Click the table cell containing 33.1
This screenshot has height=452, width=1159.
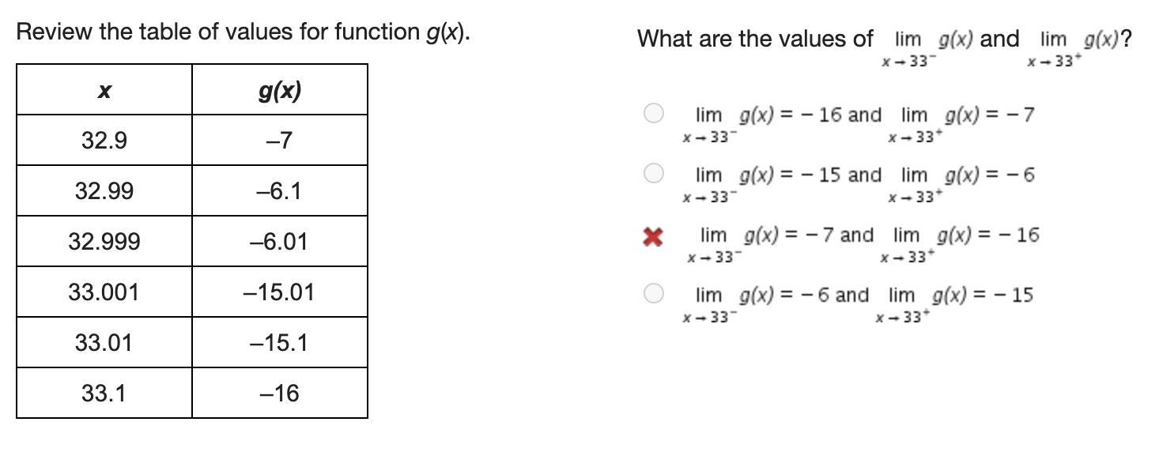click(104, 394)
